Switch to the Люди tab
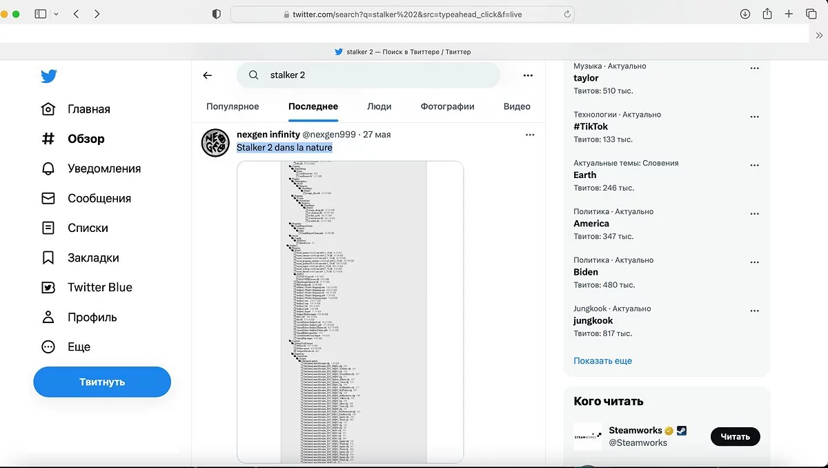This screenshot has height=468, width=828. pyautogui.click(x=379, y=106)
